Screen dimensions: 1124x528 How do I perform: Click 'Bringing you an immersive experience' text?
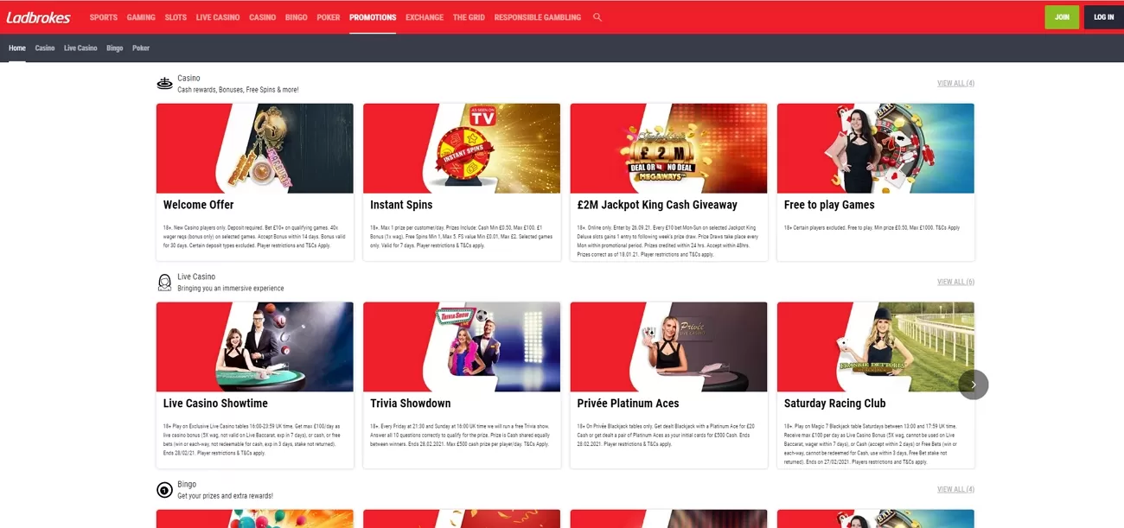point(230,289)
